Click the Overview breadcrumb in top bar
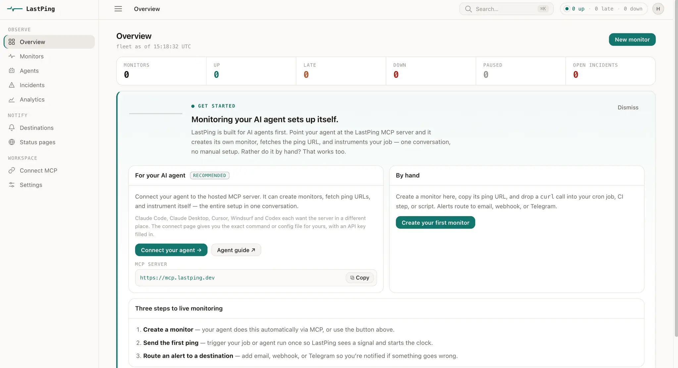The image size is (678, 368). pyautogui.click(x=147, y=9)
